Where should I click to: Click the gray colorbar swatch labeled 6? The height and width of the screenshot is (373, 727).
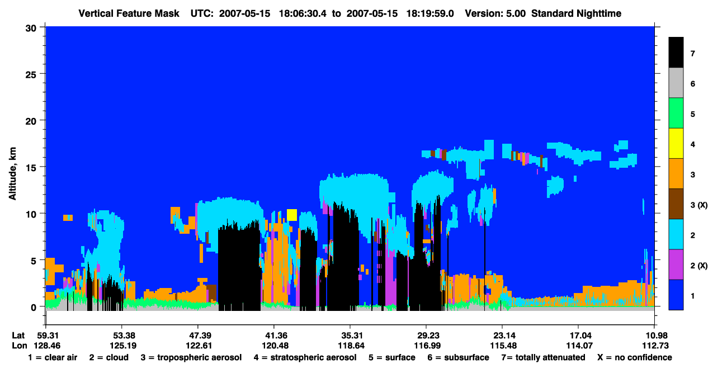pos(676,83)
